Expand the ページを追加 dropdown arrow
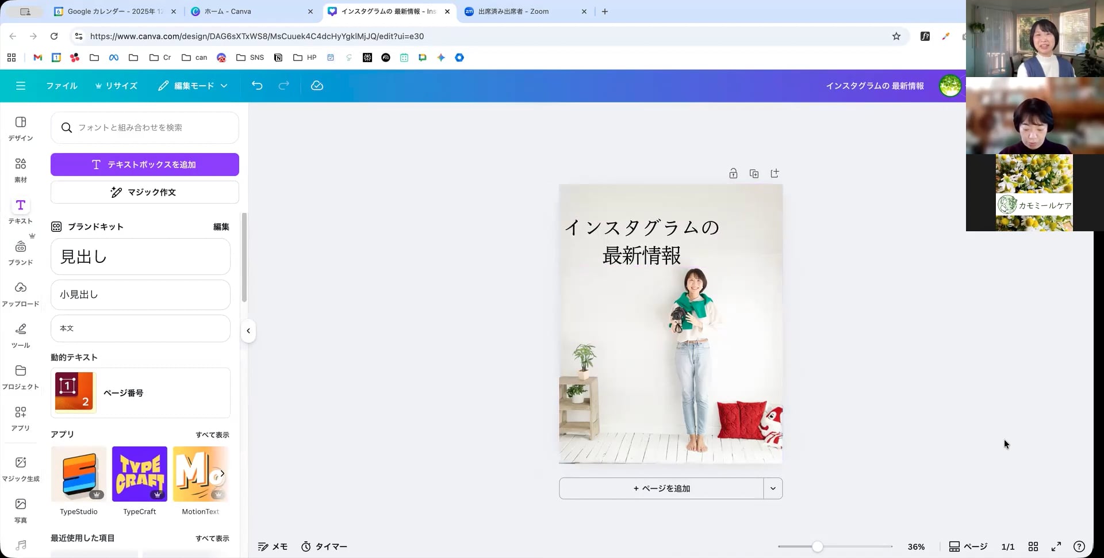 point(773,488)
